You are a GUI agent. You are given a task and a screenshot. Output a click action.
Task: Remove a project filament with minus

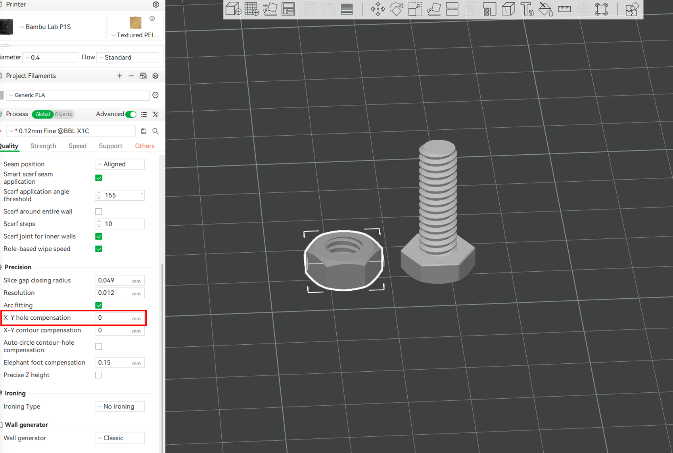coord(131,76)
